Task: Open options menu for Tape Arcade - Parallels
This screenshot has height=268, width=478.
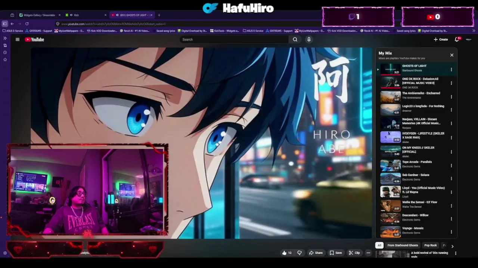Action: coord(451,166)
